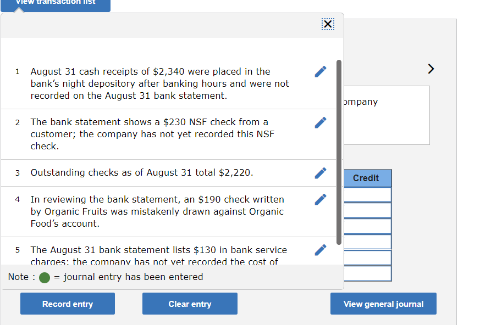This screenshot has width=480, height=325.
Task: Collapse the transaction details with the X
Action: (328, 24)
